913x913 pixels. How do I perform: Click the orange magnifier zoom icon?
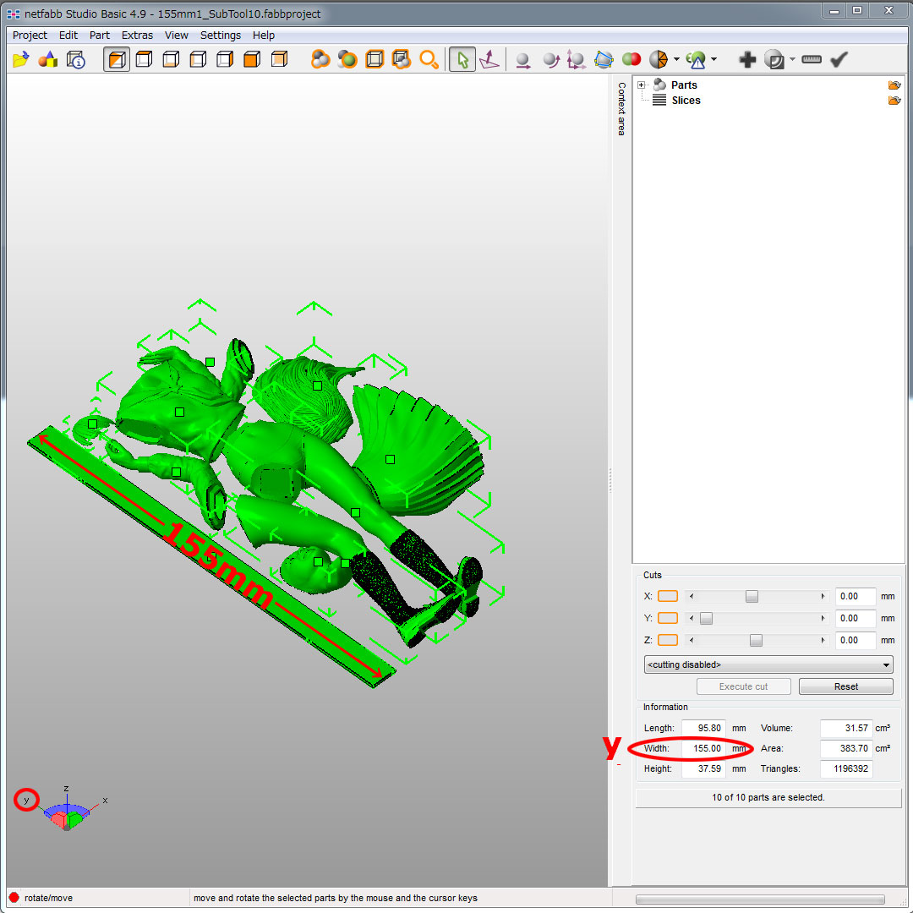pyautogui.click(x=429, y=59)
